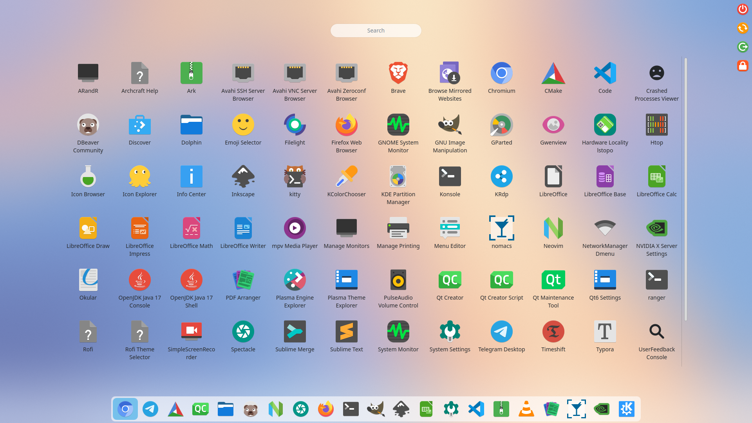Screen dimensions: 752x423
Task: Open Gwenview image viewer
Action: (553, 129)
